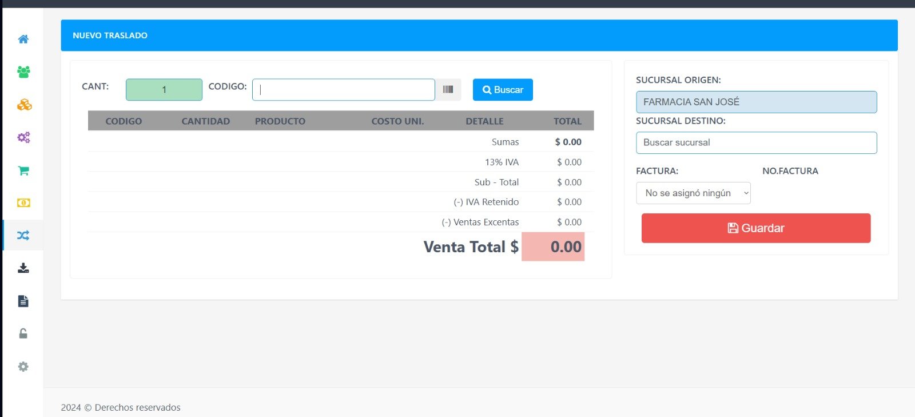Click the download tray icon

(x=23, y=268)
